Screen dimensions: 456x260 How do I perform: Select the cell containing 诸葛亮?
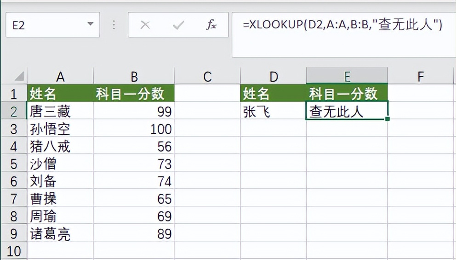60,233
